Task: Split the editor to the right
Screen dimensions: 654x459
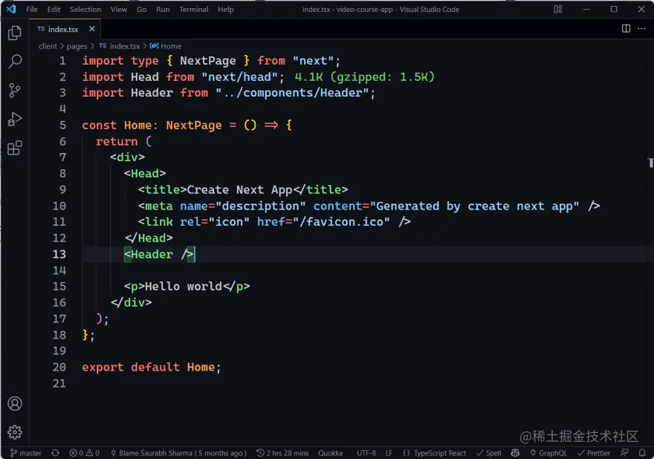Action: point(626,28)
